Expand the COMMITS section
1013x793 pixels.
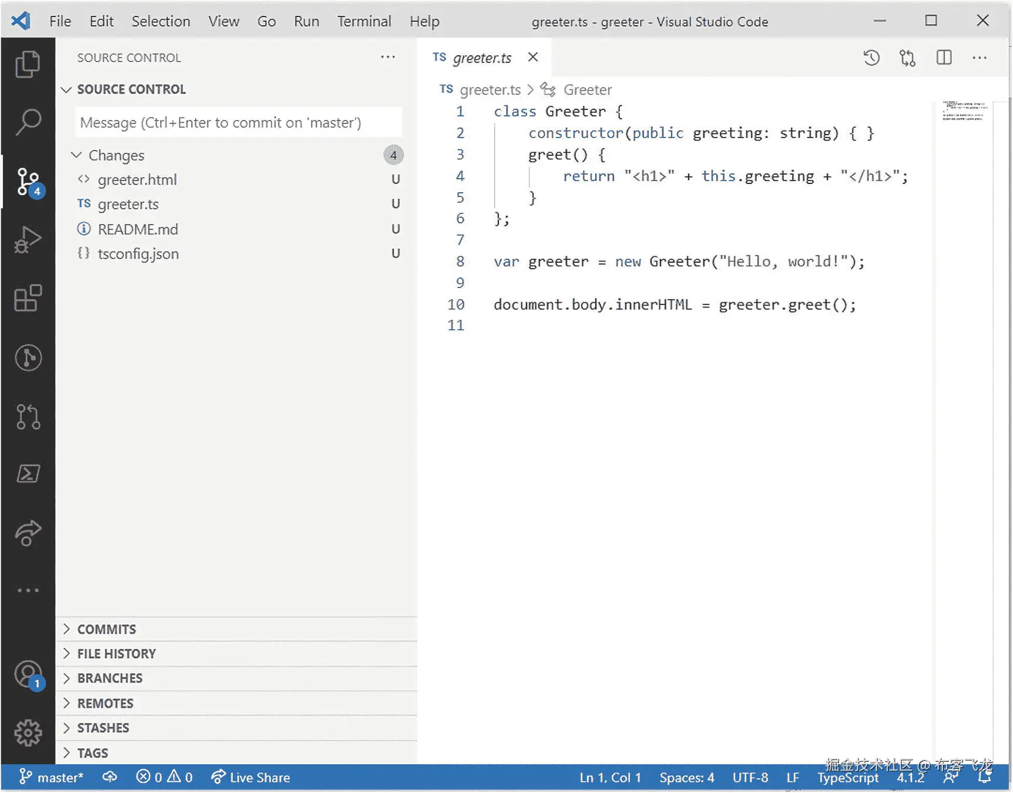106,629
